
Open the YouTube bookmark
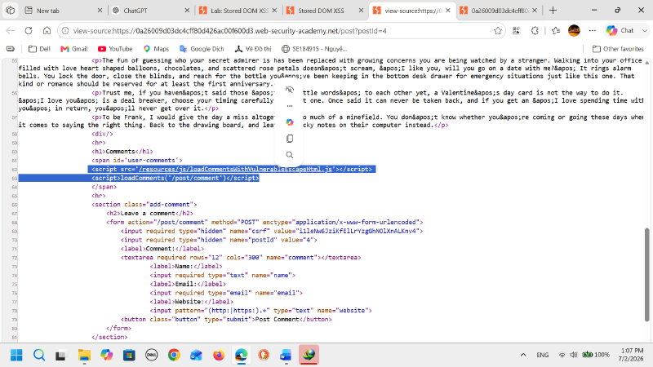(115, 49)
